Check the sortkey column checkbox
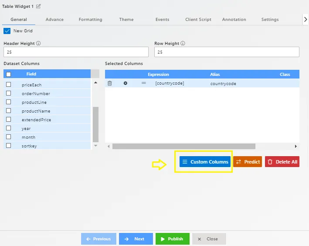This screenshot has height=246, width=309. [x=8, y=145]
